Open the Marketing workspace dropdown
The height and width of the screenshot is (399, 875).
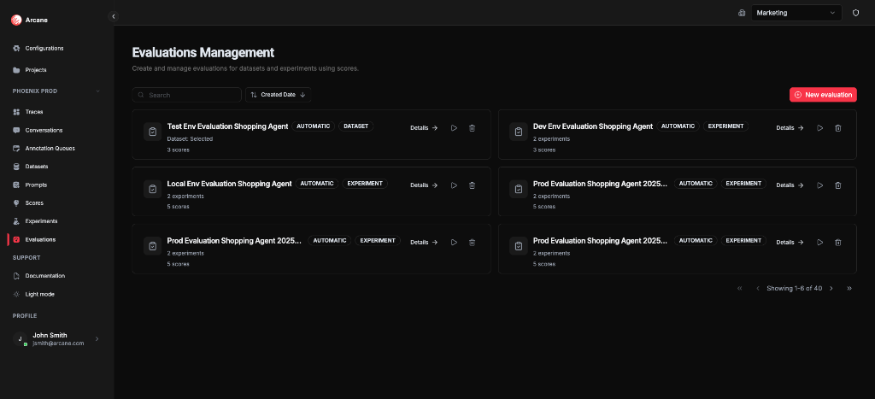pyautogui.click(x=796, y=13)
